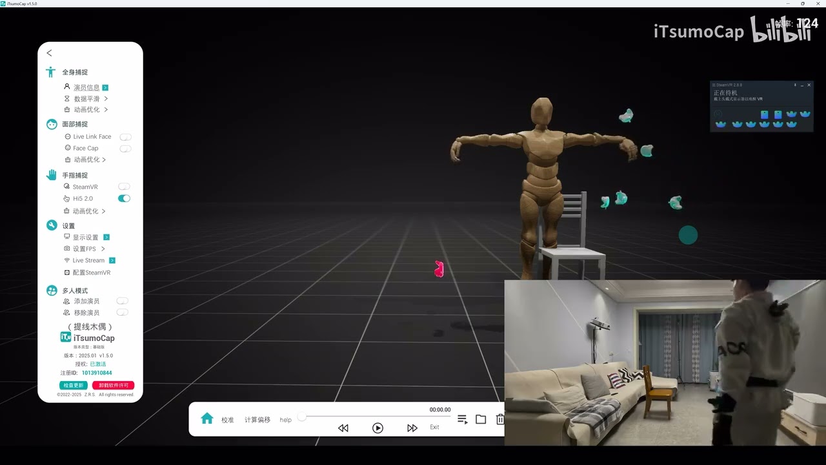Select 校准 in the bottom bar
This screenshot has height=465, width=826.
click(x=228, y=420)
